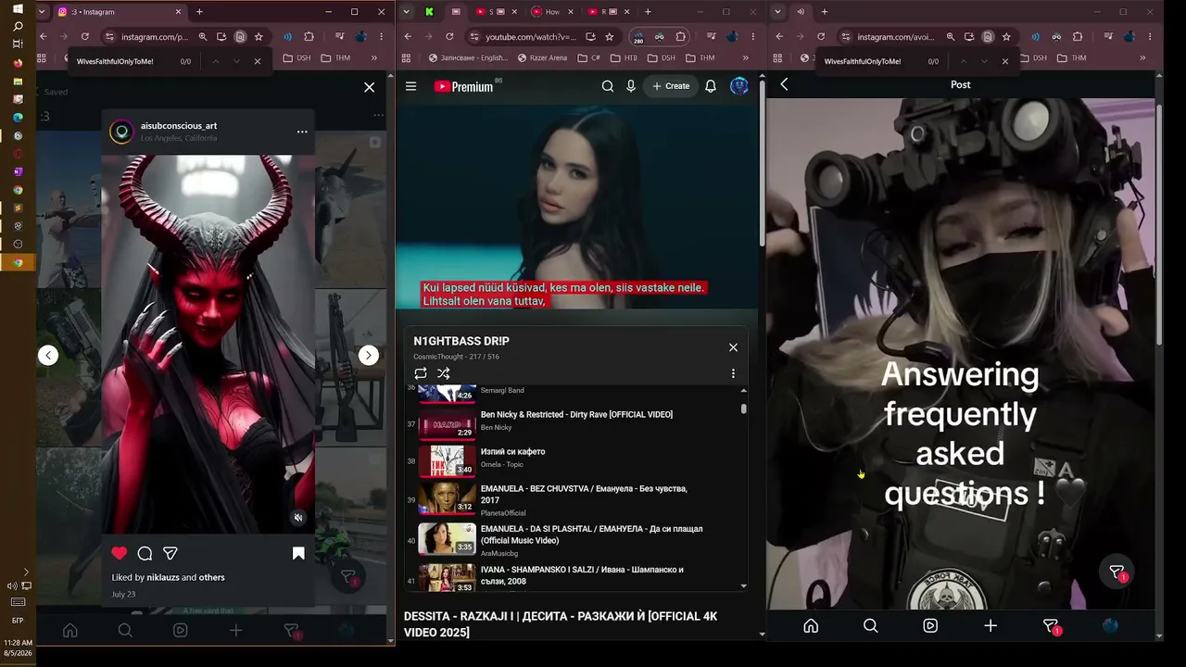Share the aisubconscious_art post via paper plane icon

click(x=170, y=553)
